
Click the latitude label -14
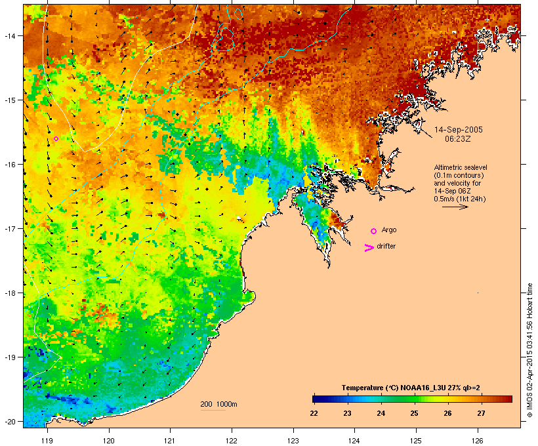[10, 35]
